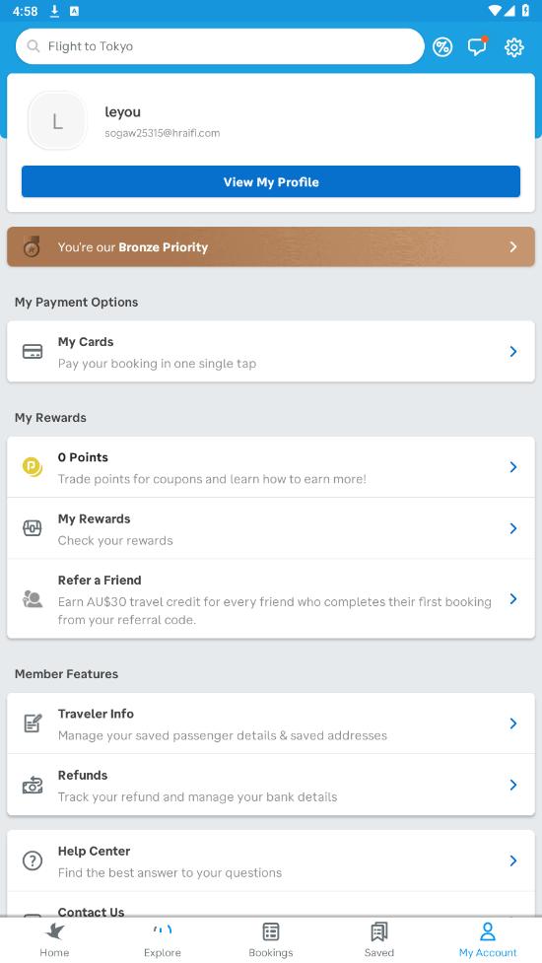Open My Cards via its chevron arrow
542x963 pixels.
tap(513, 351)
